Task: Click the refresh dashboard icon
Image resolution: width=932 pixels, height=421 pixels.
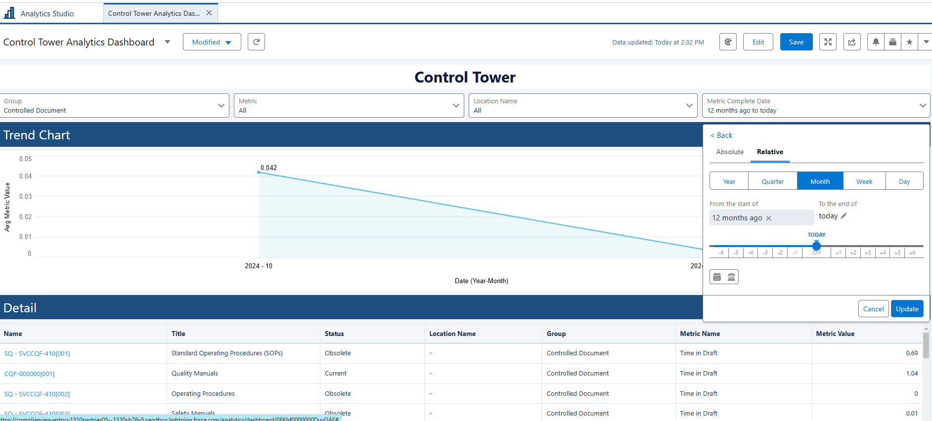Action: (256, 42)
